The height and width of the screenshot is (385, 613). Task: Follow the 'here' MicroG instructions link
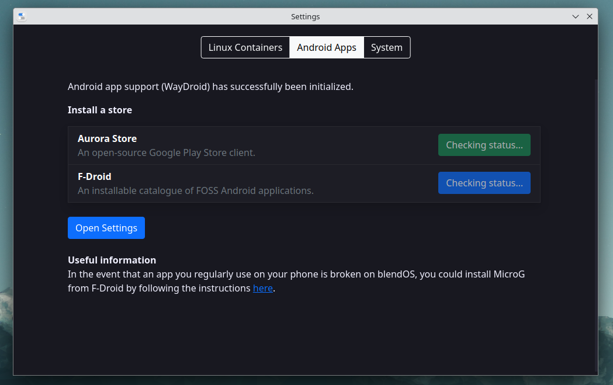(263, 288)
